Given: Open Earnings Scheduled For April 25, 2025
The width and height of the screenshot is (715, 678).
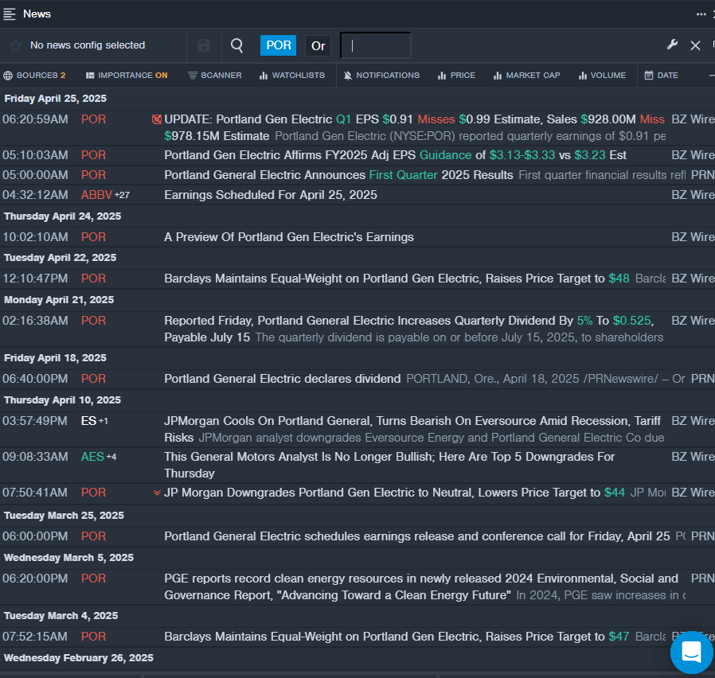Looking at the screenshot, I should point(271,195).
